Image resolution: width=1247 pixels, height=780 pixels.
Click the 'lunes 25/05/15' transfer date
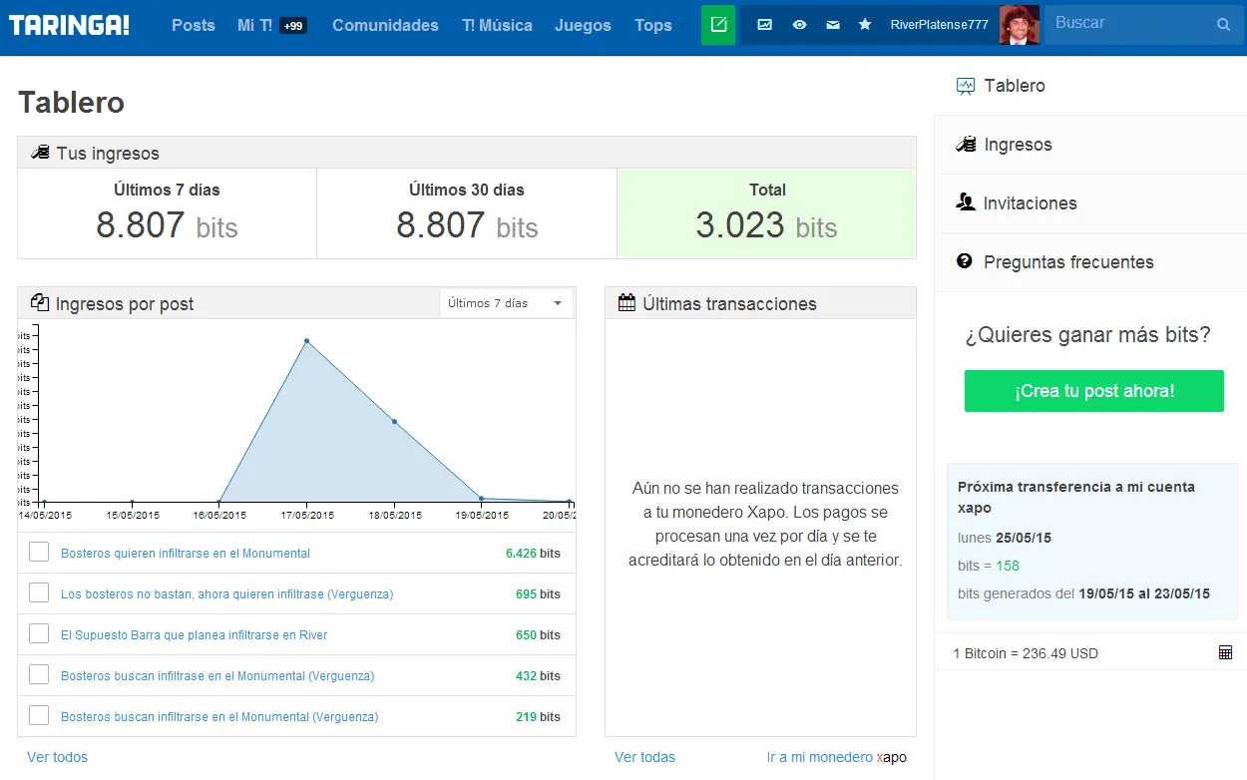coord(1005,538)
